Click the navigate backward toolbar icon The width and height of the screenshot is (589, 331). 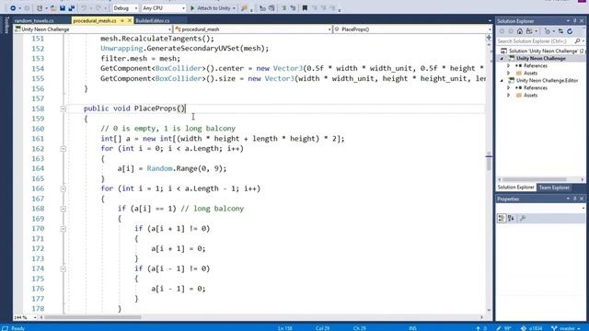pyautogui.click(x=12, y=8)
